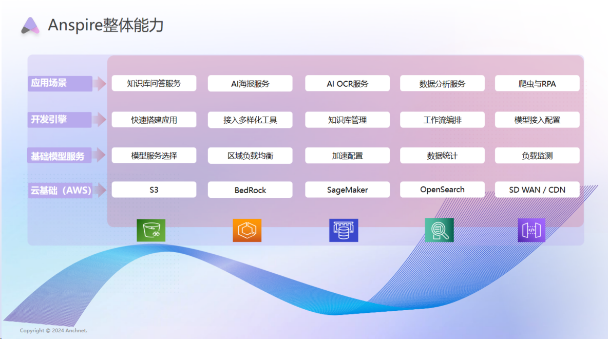
Task: Select the 区域负载均衡 box
Action: click(250, 155)
